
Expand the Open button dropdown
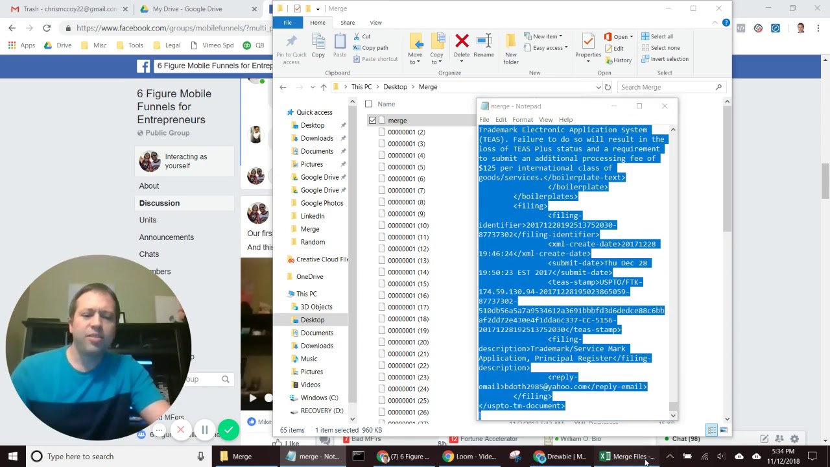click(631, 37)
